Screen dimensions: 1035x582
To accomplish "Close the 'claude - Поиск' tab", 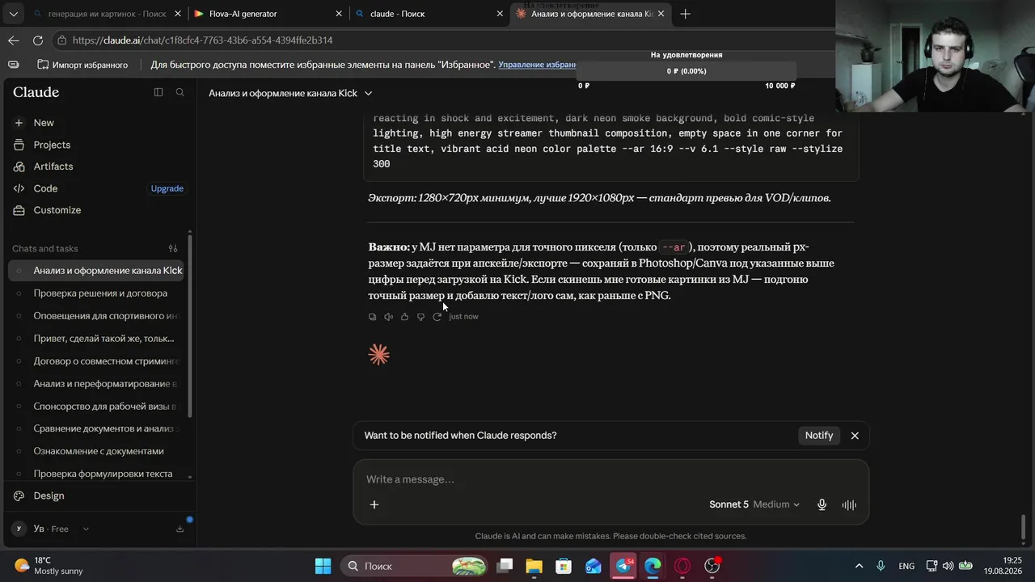I will (500, 14).
